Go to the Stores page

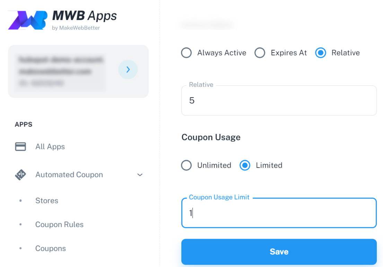(x=47, y=201)
